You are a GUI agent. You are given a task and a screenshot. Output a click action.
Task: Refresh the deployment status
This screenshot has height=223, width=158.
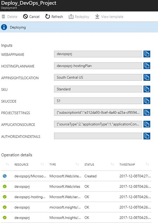click(54, 17)
